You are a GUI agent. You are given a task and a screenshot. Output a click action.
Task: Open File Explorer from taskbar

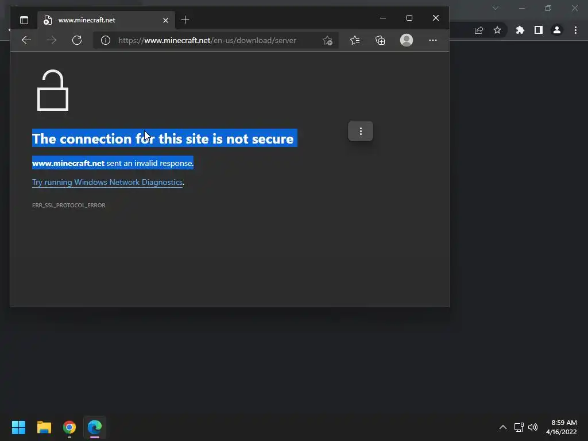point(44,427)
